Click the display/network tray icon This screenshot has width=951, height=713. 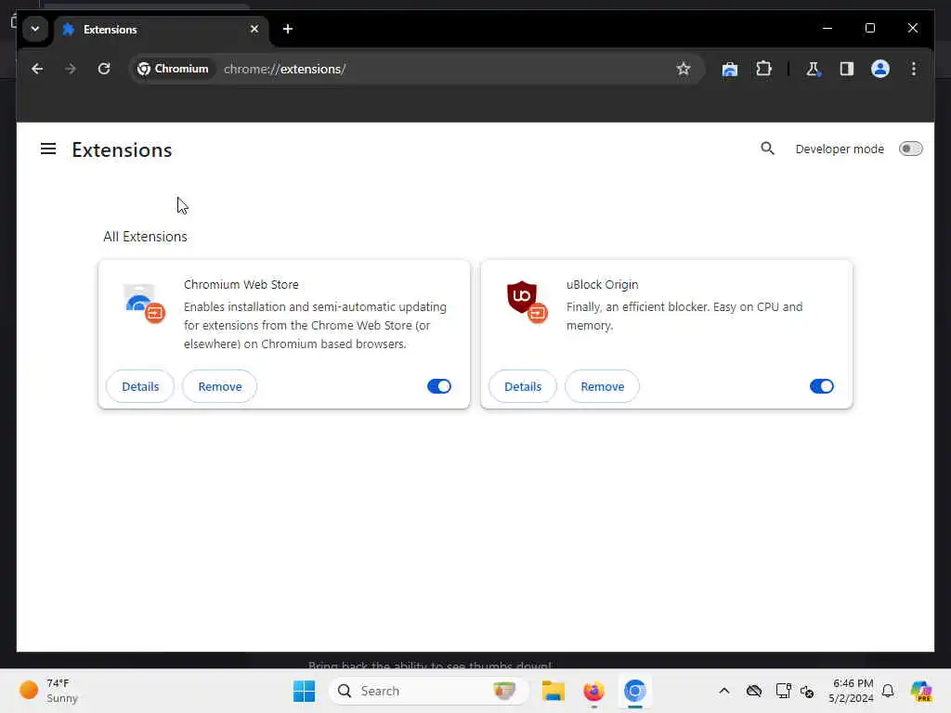pos(783,691)
